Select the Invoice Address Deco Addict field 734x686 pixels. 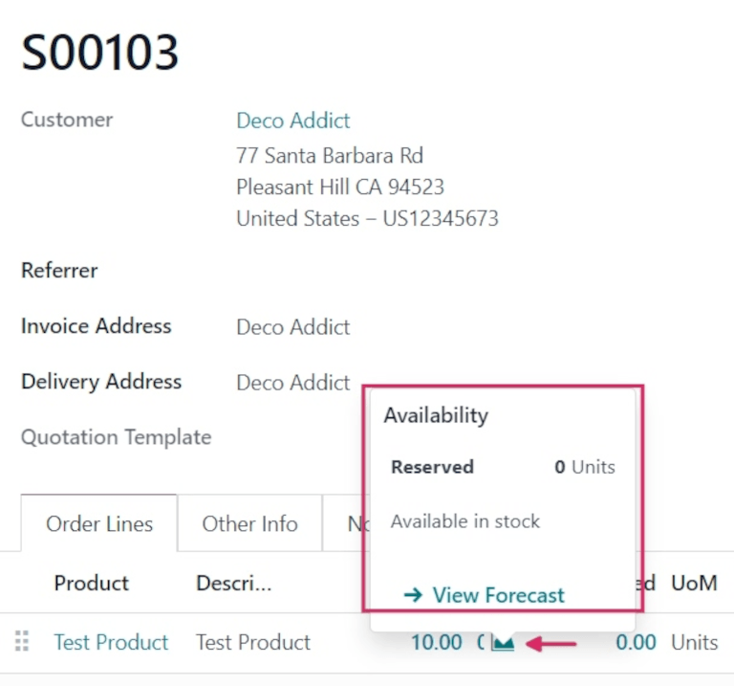coord(292,327)
